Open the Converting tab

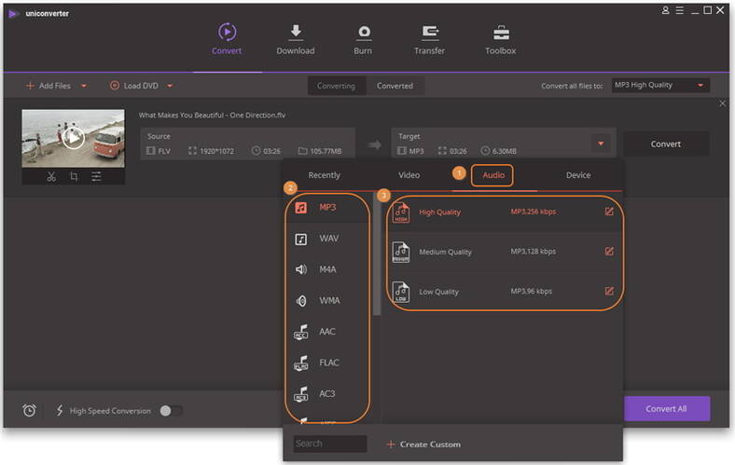coord(337,86)
